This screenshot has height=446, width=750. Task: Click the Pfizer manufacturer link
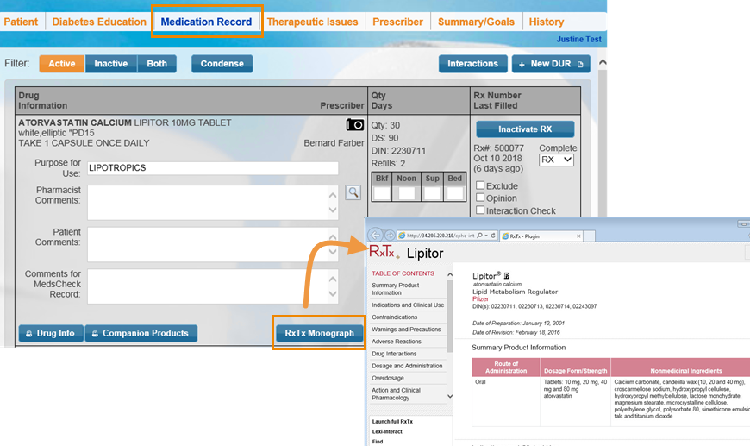coord(480,298)
